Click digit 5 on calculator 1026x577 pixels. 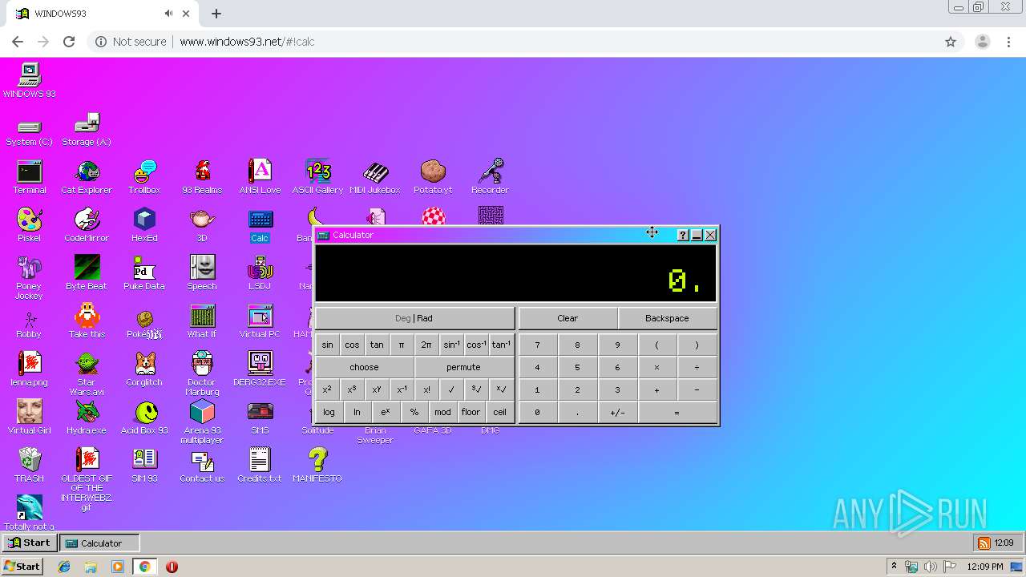click(577, 367)
